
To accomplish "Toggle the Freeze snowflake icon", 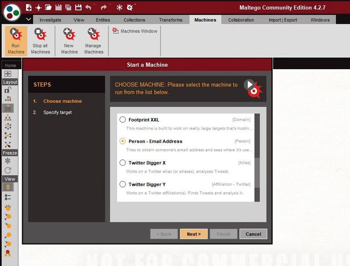I will [x=8, y=160].
